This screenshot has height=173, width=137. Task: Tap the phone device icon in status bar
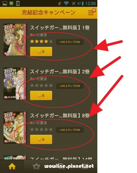(18, 3)
